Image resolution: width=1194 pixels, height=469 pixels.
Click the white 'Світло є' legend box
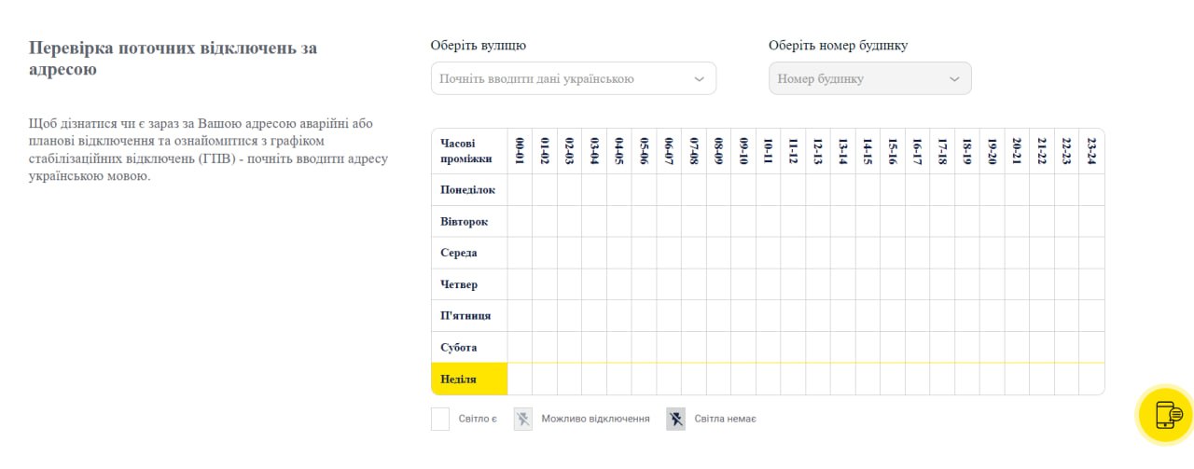pos(440,419)
